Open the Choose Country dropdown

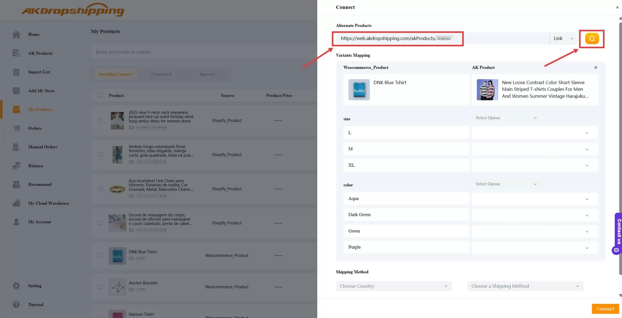point(393,286)
